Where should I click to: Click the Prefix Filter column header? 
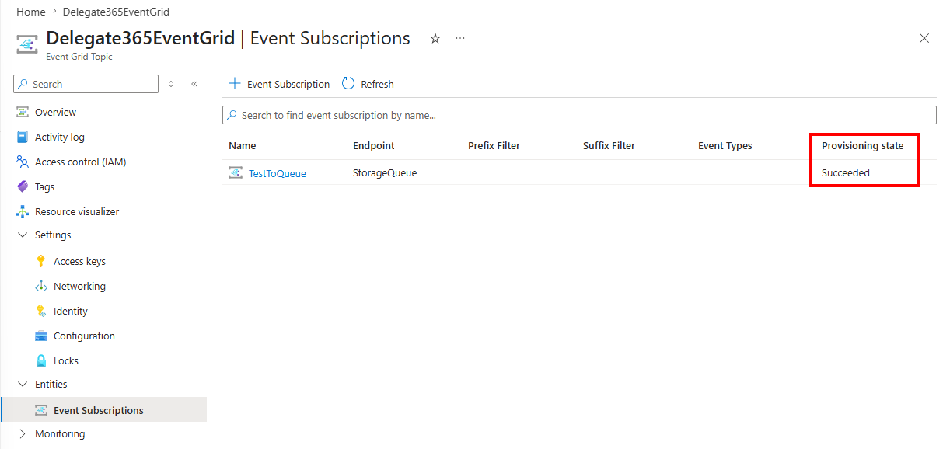pos(494,146)
